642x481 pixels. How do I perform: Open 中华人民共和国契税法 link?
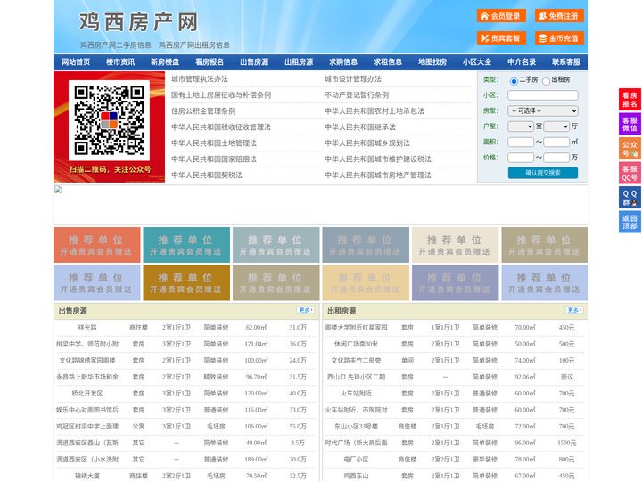[x=207, y=175]
